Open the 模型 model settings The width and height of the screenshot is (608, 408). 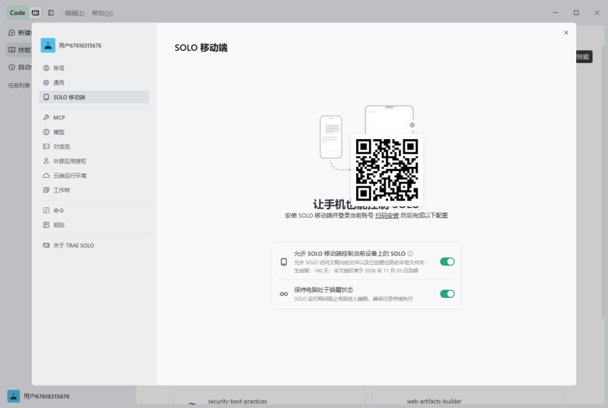click(94, 132)
